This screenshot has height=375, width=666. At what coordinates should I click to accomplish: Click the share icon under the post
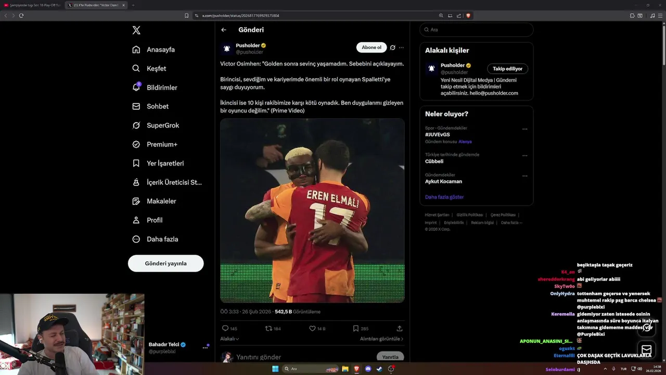[400, 329]
